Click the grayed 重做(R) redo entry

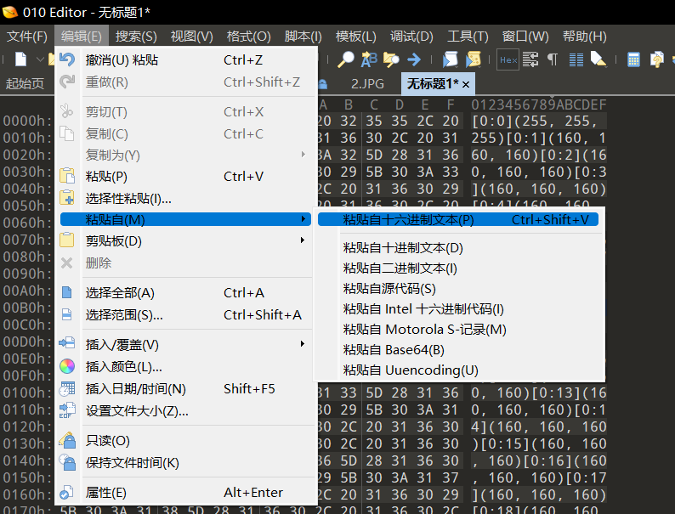(185, 82)
